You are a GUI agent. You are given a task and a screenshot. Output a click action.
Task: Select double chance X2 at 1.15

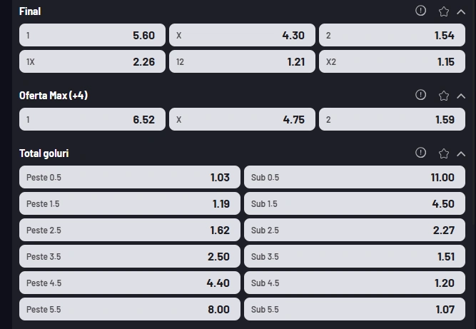click(x=392, y=61)
